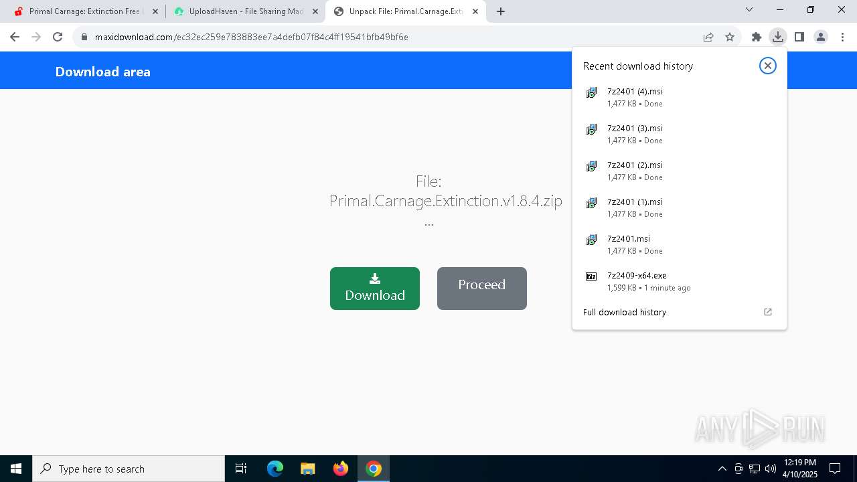The height and width of the screenshot is (482, 857).
Task: Show hidden system tray icons
Action: (x=722, y=469)
